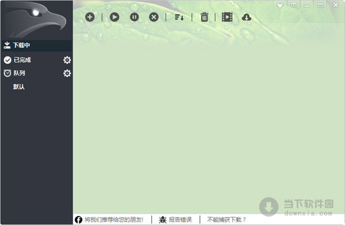
Task: Delete selected item with trash icon
Action: [204, 17]
